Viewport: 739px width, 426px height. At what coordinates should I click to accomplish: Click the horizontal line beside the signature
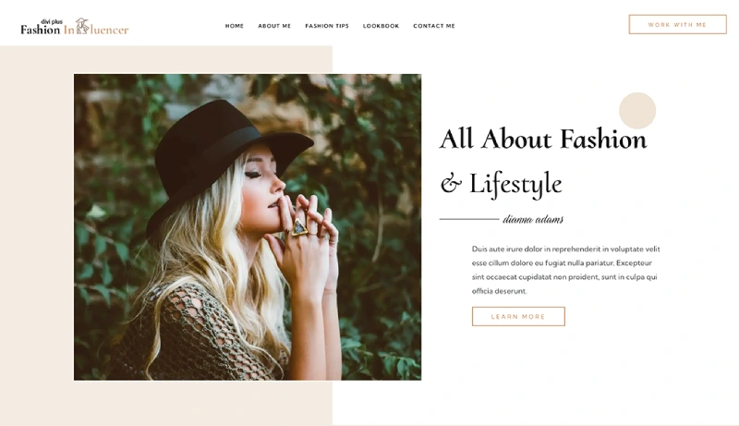[469, 219]
